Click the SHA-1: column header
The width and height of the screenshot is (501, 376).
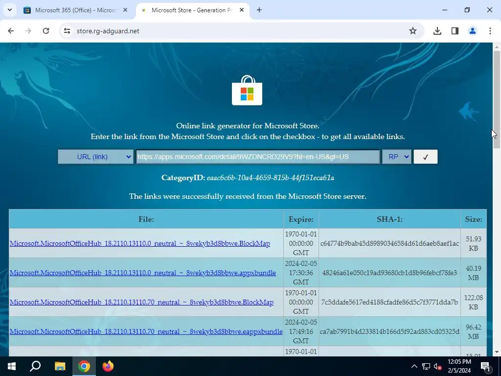click(389, 219)
